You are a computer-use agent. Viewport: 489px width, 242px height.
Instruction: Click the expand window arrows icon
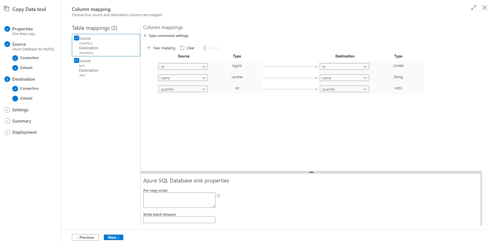(x=474, y=8)
